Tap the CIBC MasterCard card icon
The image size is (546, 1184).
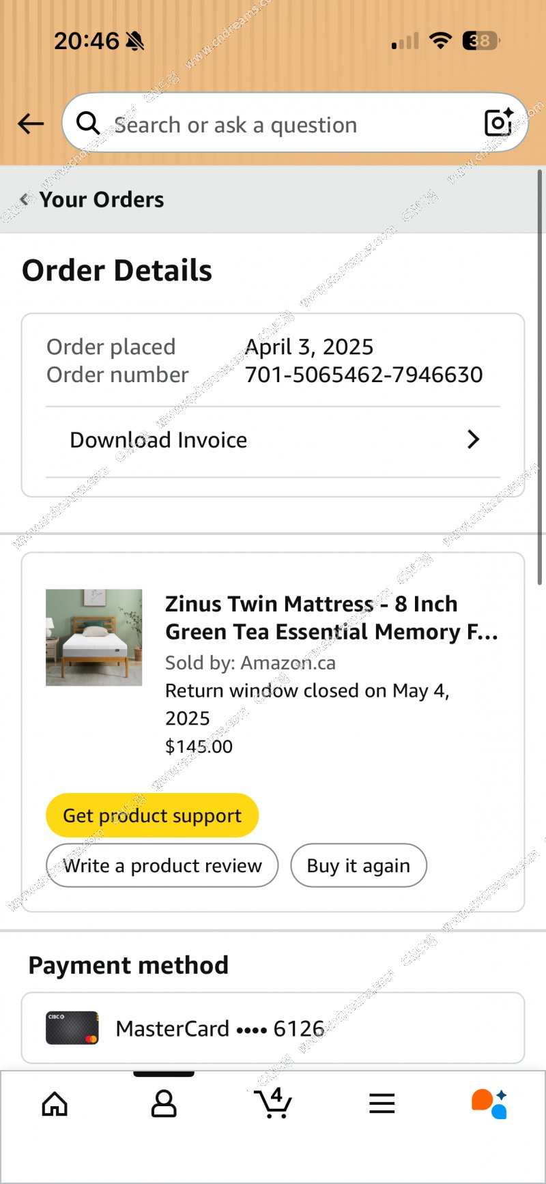pos(72,1028)
